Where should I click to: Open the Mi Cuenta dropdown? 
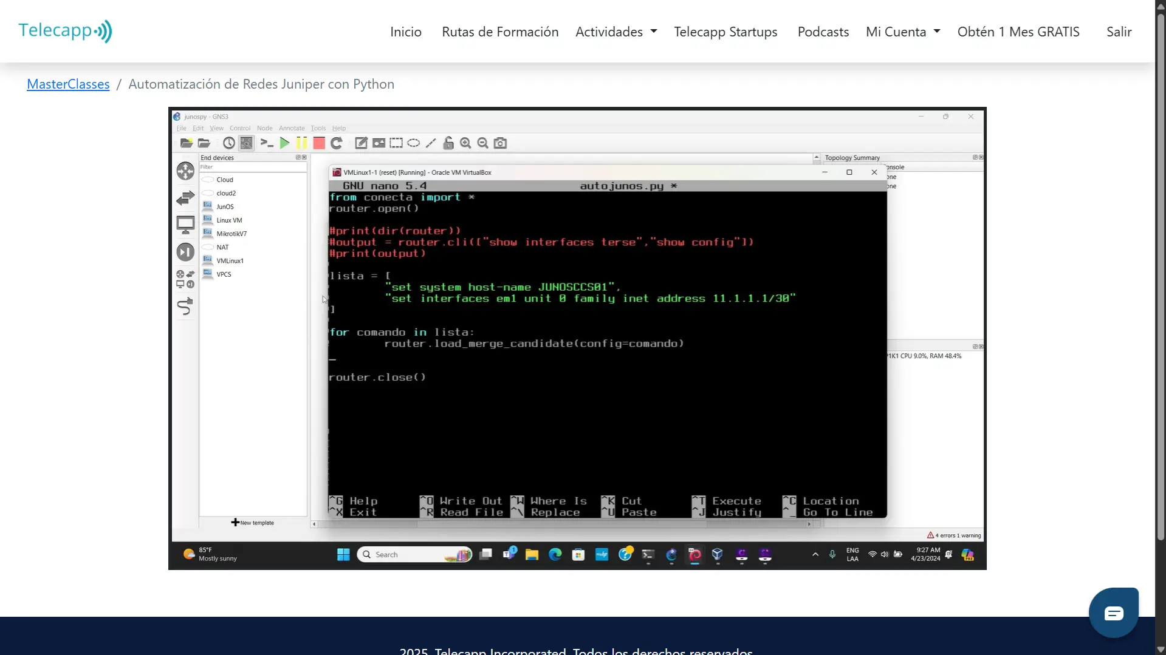pyautogui.click(x=902, y=32)
